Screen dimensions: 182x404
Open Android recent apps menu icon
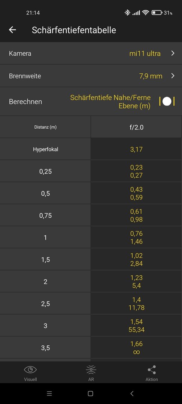pos(49,394)
